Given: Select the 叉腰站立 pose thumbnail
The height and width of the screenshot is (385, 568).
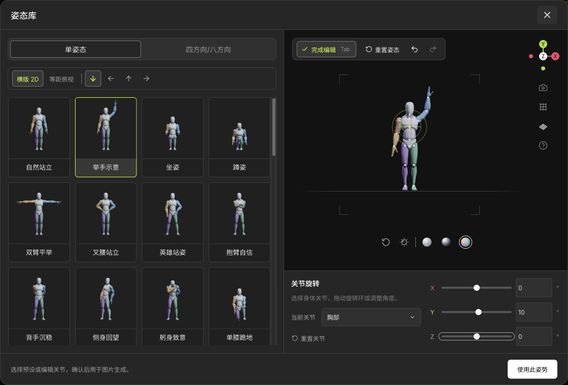Looking at the screenshot, I should [106, 222].
